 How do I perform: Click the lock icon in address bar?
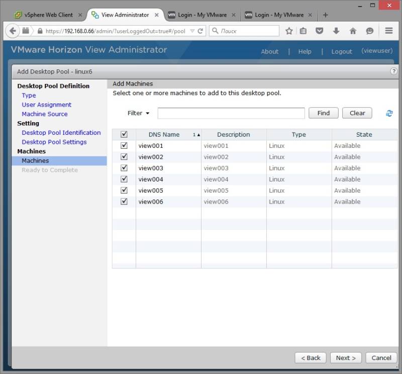click(x=40, y=31)
